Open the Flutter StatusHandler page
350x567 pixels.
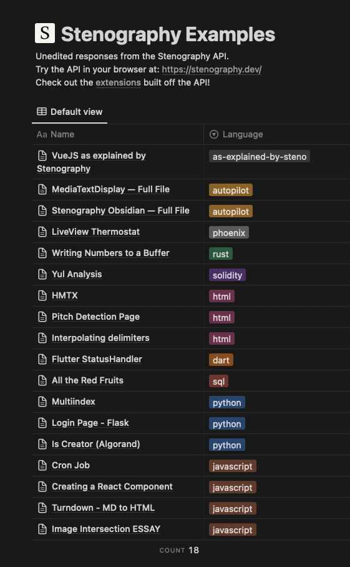(x=97, y=360)
